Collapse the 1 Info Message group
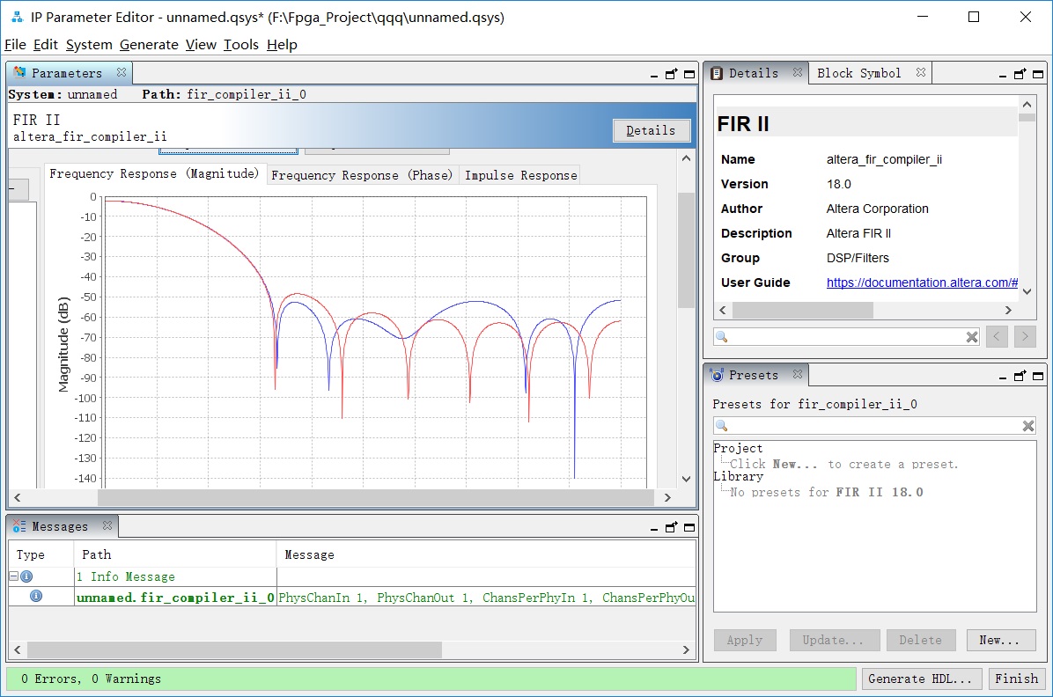The height and width of the screenshot is (697, 1053). pyautogui.click(x=13, y=576)
